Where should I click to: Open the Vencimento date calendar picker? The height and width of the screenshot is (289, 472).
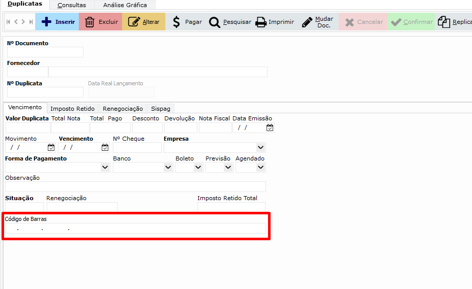pos(105,148)
